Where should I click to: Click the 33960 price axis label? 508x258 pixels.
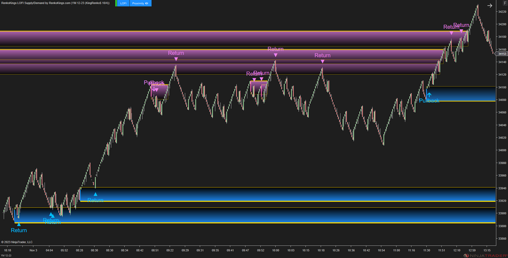pos(502,176)
